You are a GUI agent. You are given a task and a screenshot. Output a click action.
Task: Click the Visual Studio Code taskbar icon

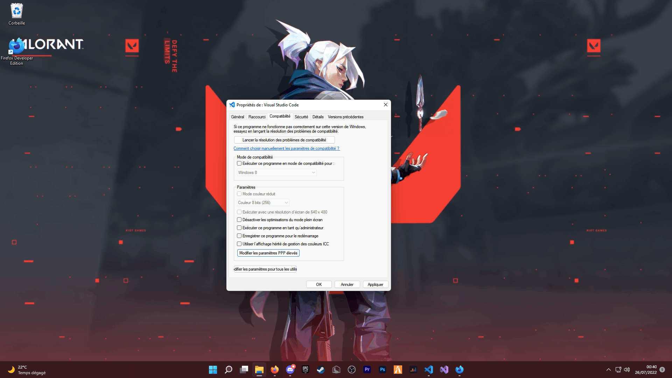coord(428,370)
